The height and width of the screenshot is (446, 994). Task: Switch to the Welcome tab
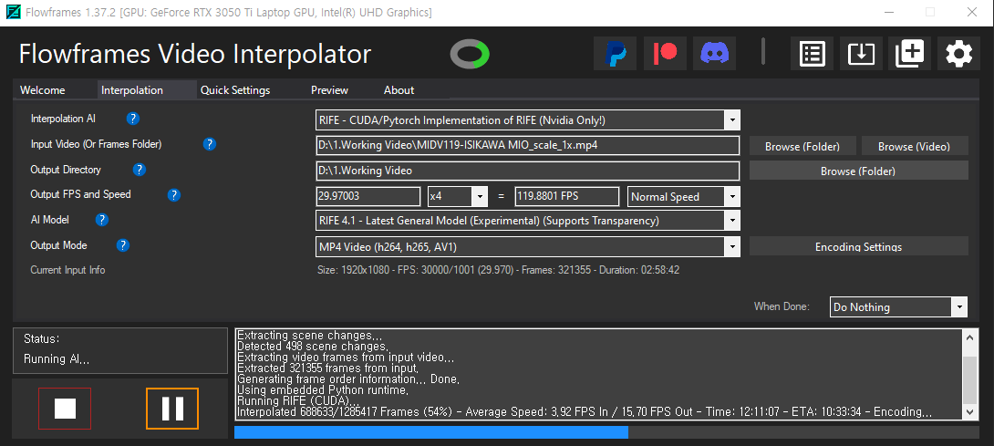(43, 90)
